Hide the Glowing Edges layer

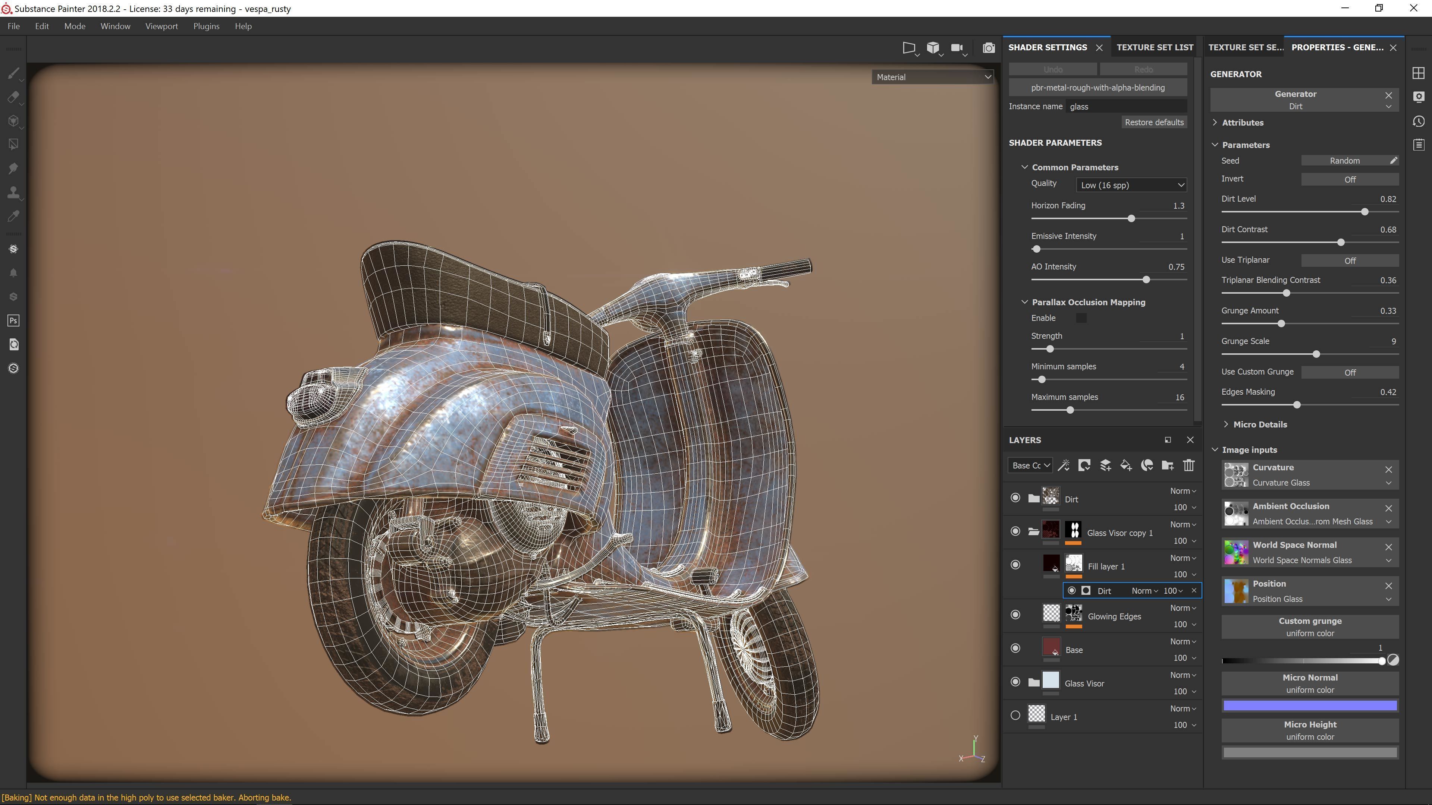coord(1015,615)
